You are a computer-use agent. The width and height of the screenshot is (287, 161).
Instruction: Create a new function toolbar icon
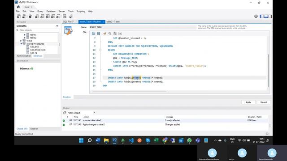click(x=58, y=17)
